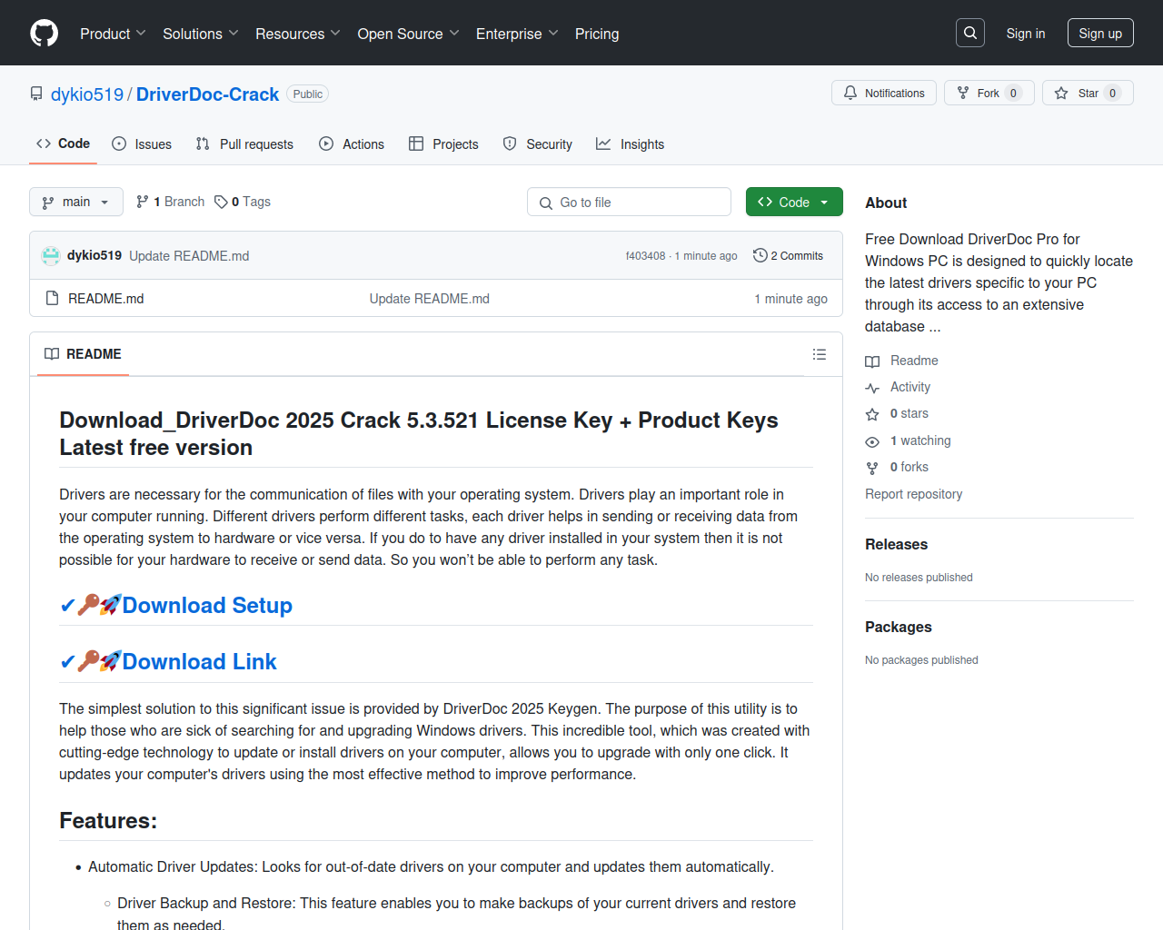The width and height of the screenshot is (1163, 930).
Task: Click the Notifications button
Action: click(884, 93)
